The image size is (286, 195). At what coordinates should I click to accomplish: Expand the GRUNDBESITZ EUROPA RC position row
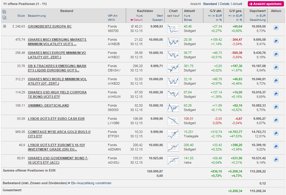[4, 26]
